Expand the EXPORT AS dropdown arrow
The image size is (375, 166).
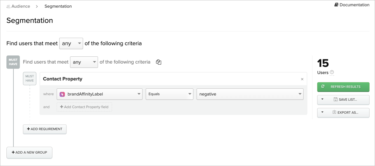pyautogui.click(x=323, y=112)
